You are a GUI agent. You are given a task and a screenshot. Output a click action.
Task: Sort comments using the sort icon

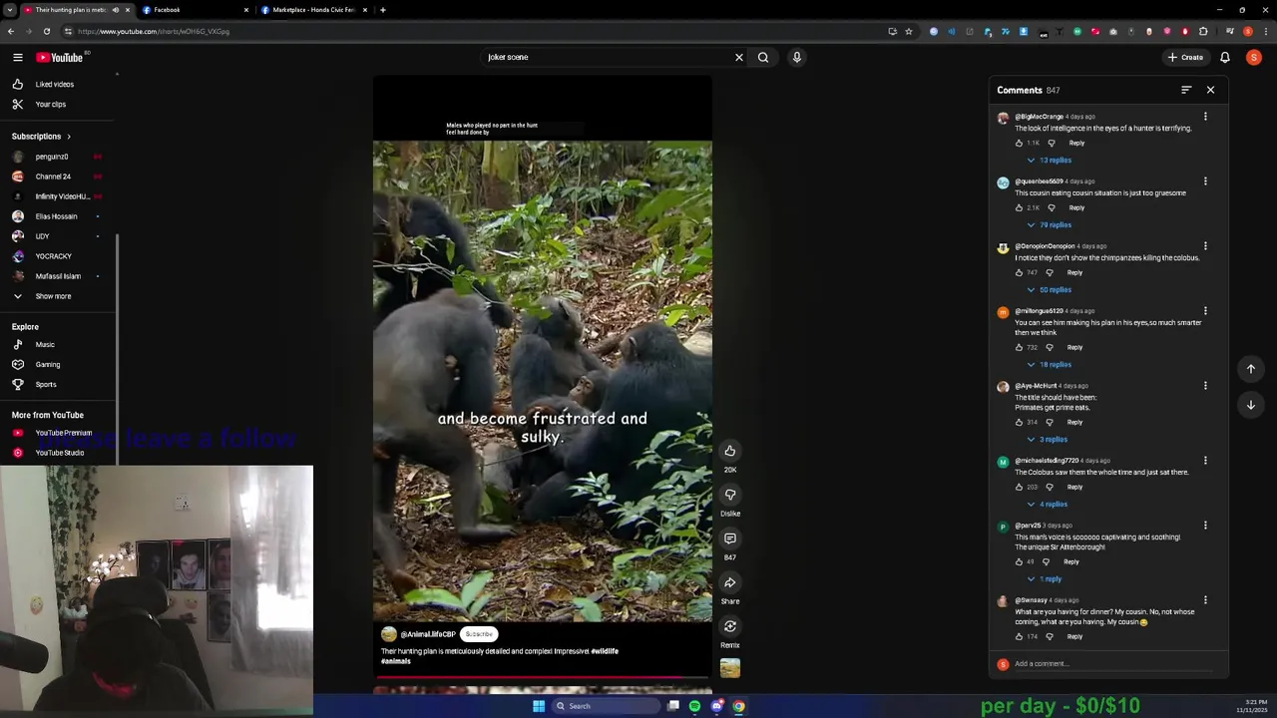pos(1186,90)
